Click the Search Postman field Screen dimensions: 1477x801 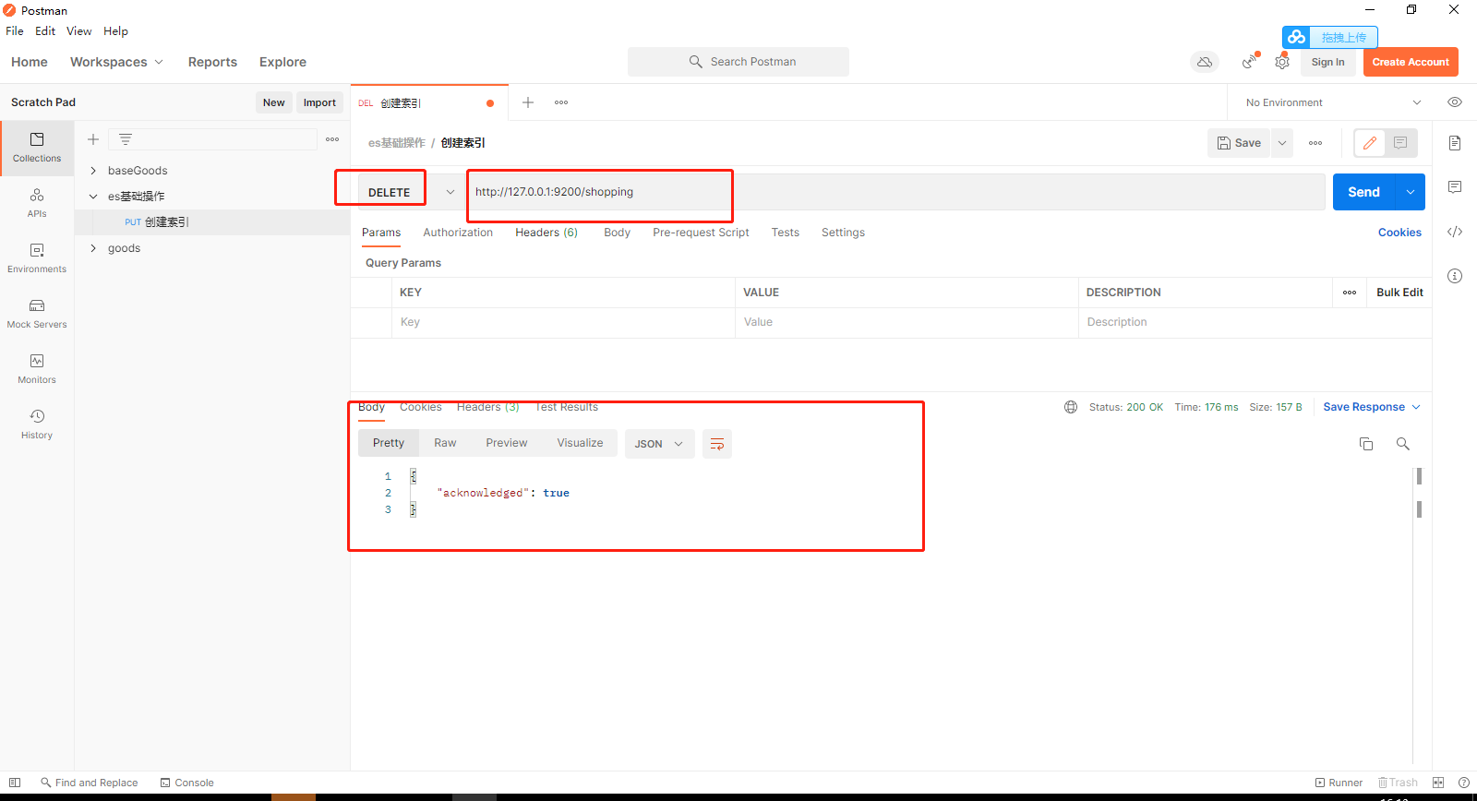tap(738, 62)
